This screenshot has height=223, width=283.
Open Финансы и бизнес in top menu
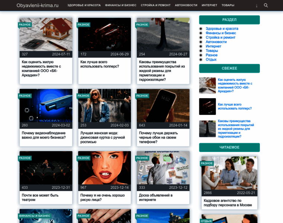(x=121, y=5)
